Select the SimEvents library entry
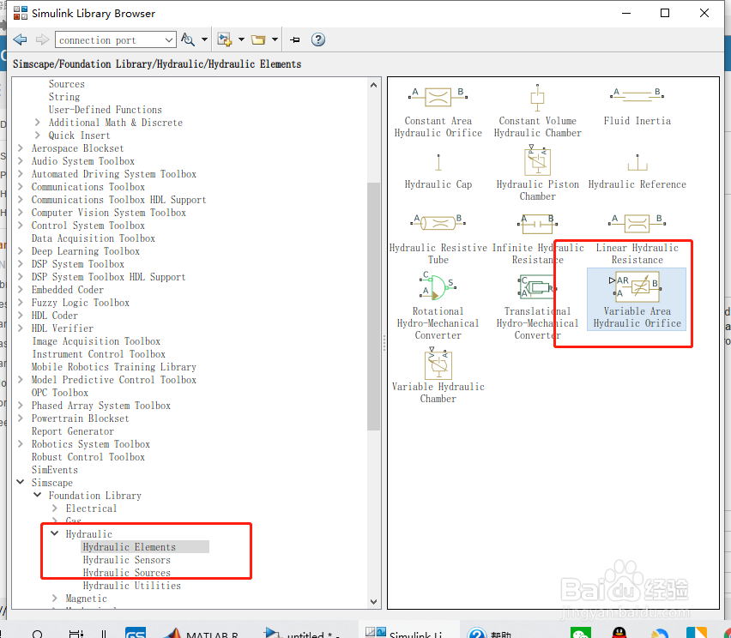Image resolution: width=731 pixels, height=638 pixels. [55, 470]
